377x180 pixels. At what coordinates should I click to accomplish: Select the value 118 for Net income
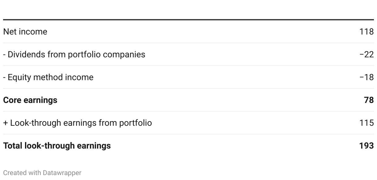[x=366, y=32]
